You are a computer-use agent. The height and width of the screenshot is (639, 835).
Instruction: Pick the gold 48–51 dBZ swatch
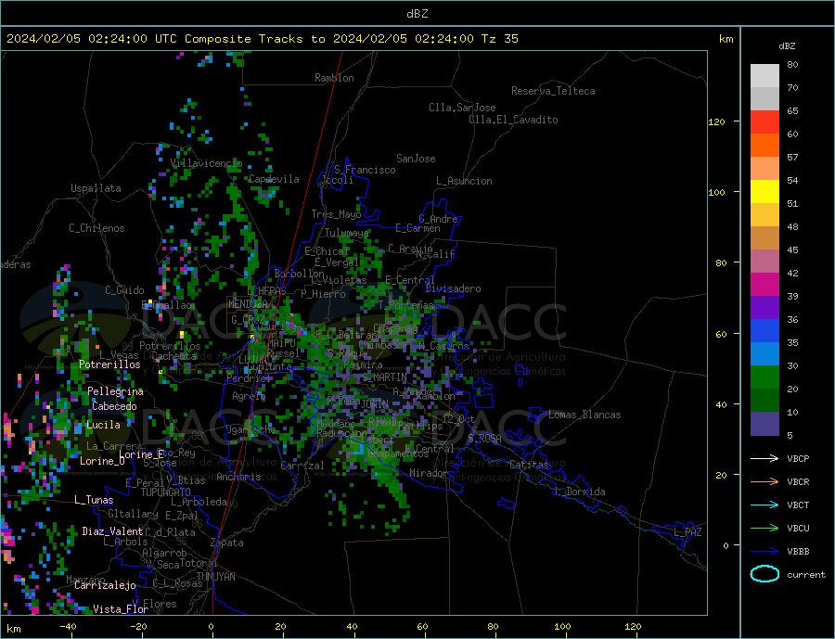point(764,214)
